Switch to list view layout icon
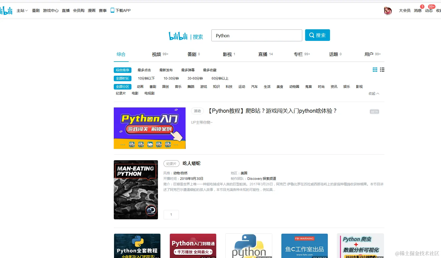Image resolution: width=441 pixels, height=258 pixels. click(382, 70)
